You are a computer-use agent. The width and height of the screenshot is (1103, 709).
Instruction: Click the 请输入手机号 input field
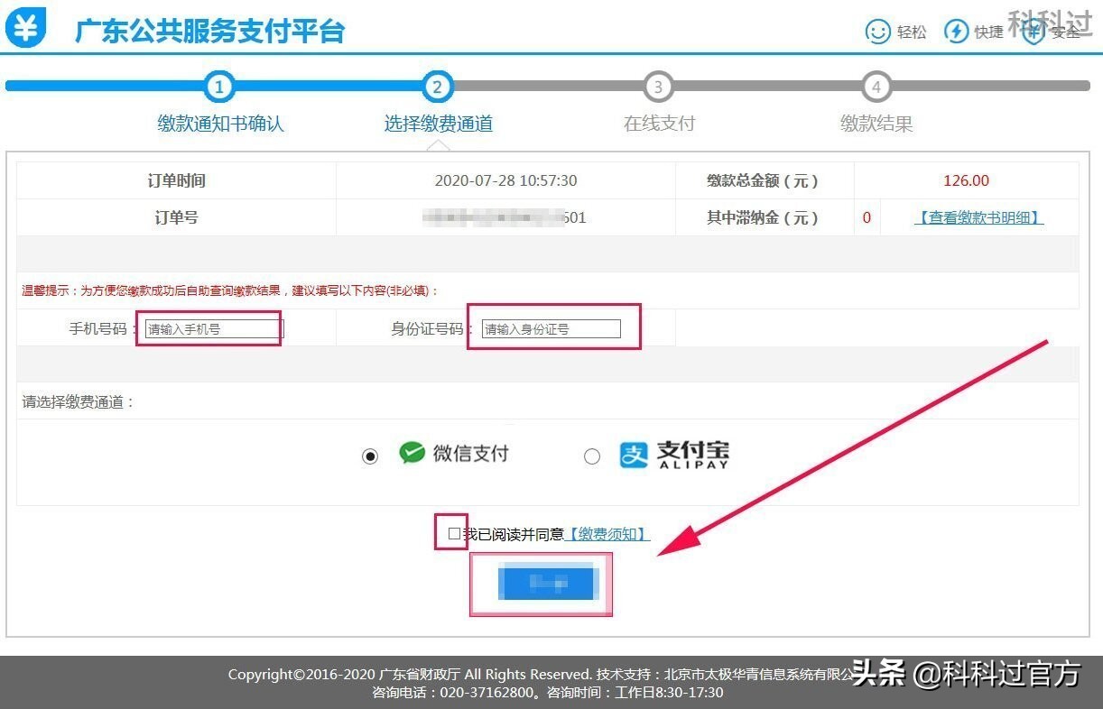(209, 328)
